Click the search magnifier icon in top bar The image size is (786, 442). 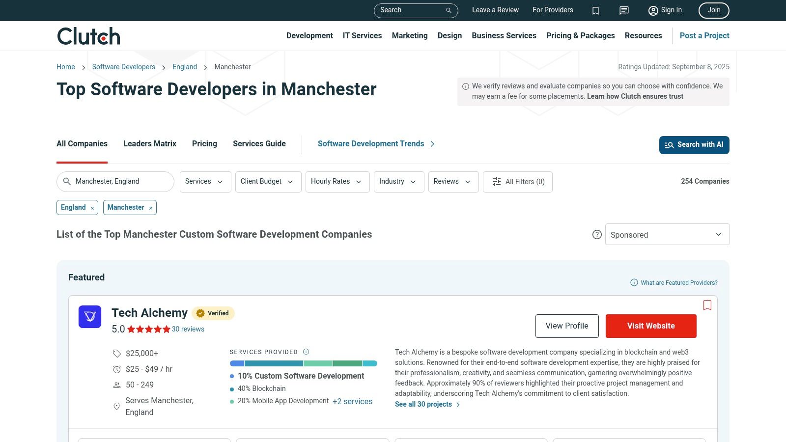[x=449, y=10]
